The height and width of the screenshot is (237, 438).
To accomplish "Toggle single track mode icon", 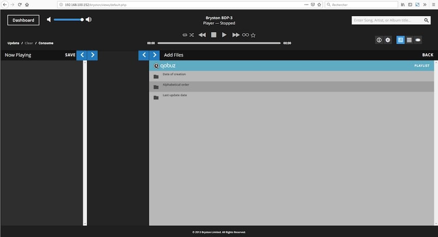I will (185, 35).
